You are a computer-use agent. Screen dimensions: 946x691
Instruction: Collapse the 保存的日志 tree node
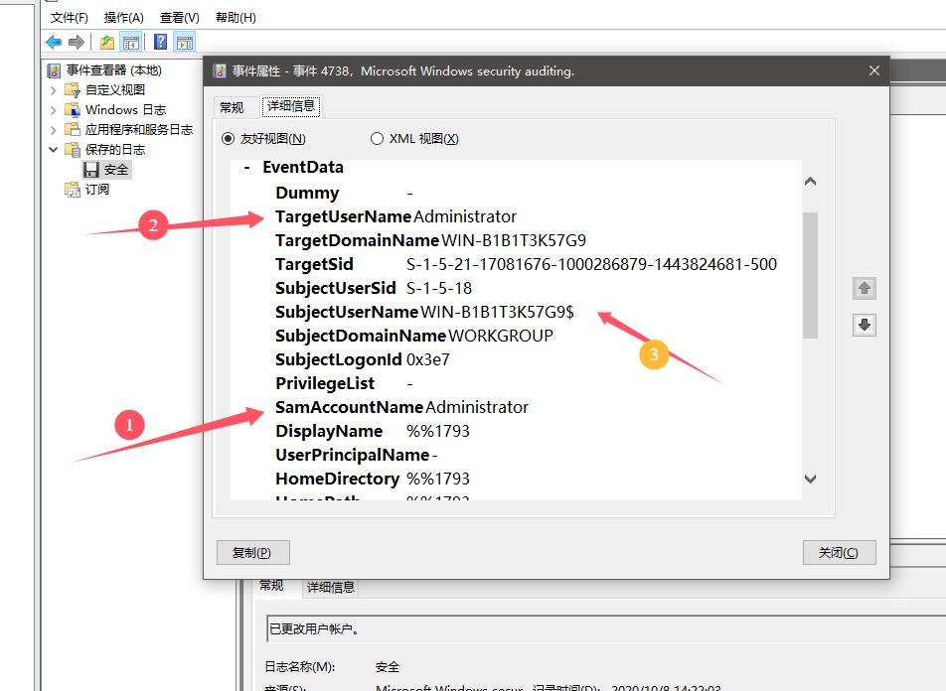tap(54, 150)
